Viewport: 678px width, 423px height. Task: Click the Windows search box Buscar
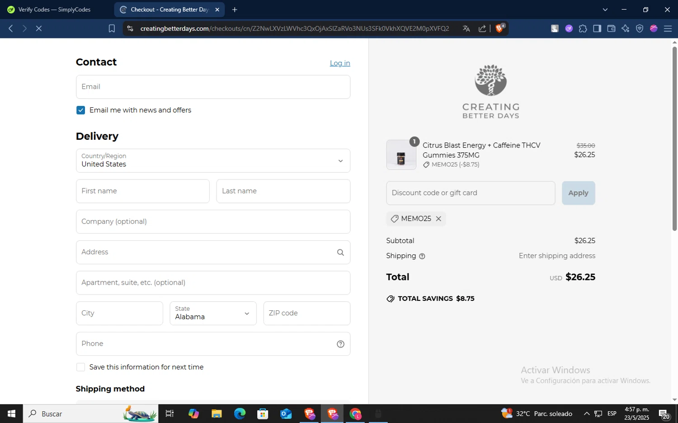[x=90, y=414]
